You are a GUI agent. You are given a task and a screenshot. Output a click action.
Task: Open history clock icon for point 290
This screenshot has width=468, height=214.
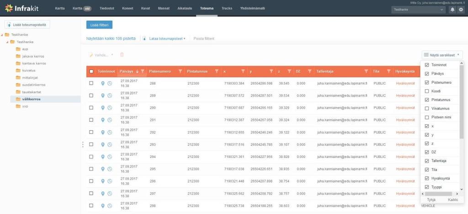pyautogui.click(x=110, y=108)
